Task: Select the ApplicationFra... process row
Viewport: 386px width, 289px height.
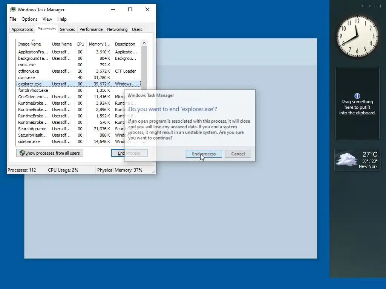Action: [x=78, y=52]
